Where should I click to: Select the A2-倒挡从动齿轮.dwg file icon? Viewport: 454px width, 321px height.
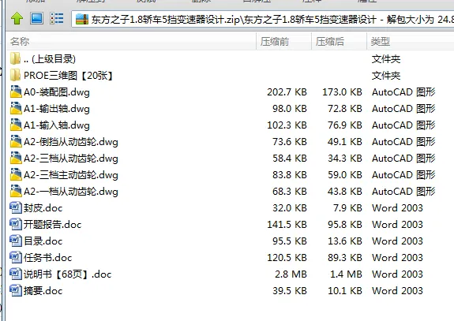point(16,141)
